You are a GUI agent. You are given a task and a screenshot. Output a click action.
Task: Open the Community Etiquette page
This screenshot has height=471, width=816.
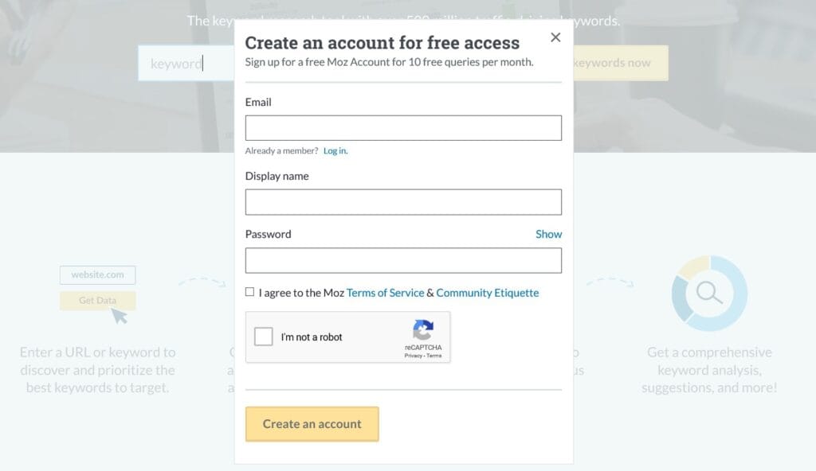click(x=488, y=292)
